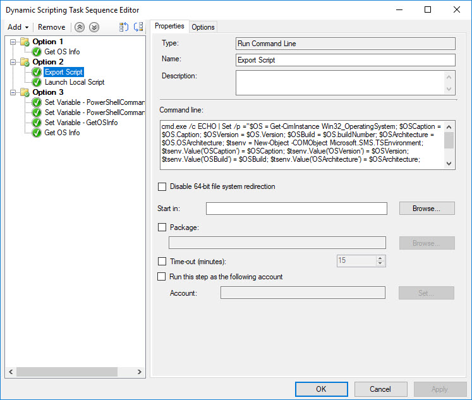Maximize the Task Sequence Editor window
Viewport: 472px width, 400px height.
(427, 9)
